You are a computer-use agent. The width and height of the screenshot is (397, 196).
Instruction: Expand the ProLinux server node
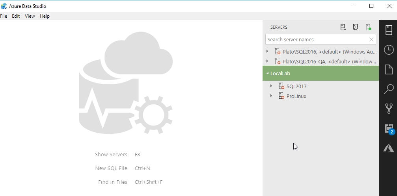pyautogui.click(x=271, y=96)
